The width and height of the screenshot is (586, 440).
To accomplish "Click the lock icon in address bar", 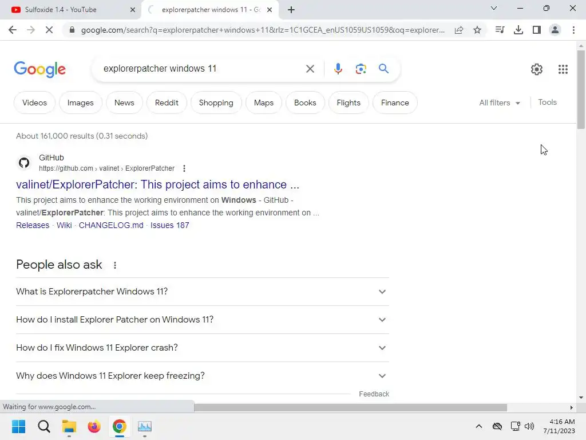I will click(72, 30).
